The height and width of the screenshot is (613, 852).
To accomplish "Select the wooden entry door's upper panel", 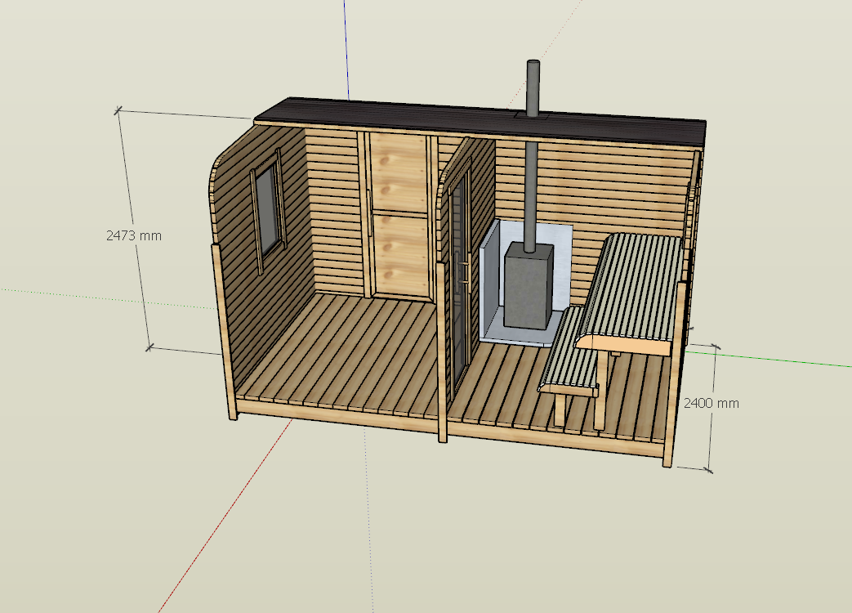I will tap(398, 172).
